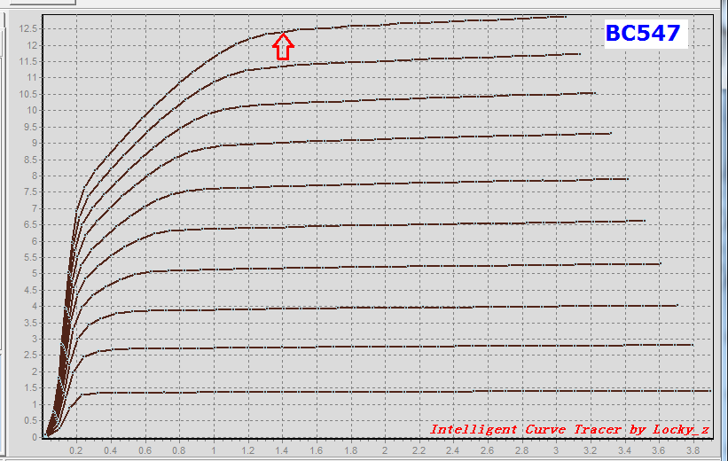Click the blue BC547 transistor label
Image resolution: width=728 pixels, height=461 pixels.
(x=643, y=34)
